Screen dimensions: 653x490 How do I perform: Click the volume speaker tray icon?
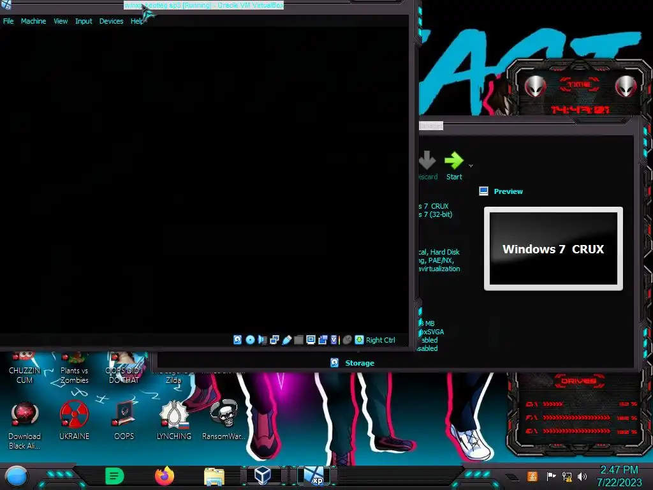582,476
